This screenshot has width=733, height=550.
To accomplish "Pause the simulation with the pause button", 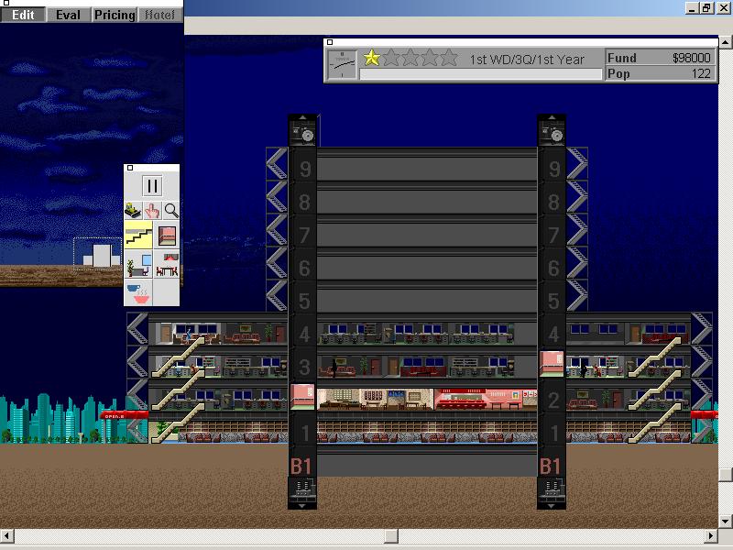I will 152,187.
